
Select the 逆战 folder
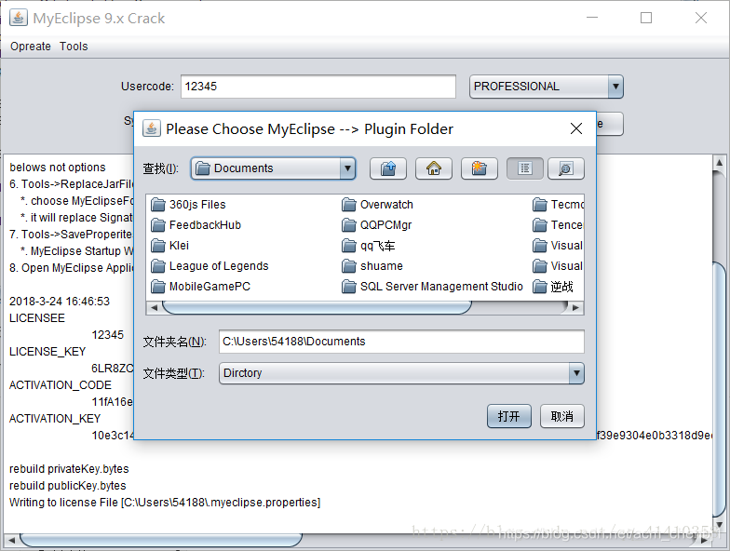click(553, 287)
